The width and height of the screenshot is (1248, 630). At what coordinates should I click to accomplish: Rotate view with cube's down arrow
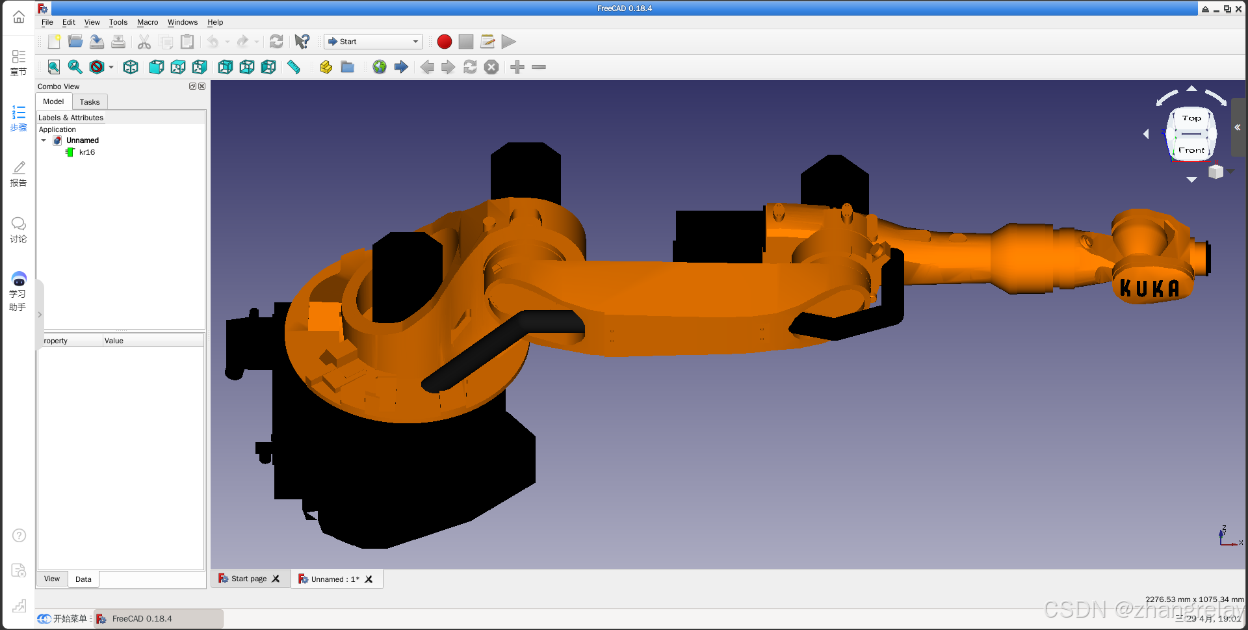click(1191, 179)
